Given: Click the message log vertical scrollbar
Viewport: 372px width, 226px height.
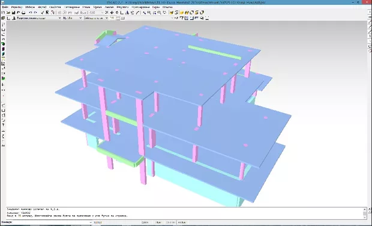Looking at the screenshot, I should click(x=365, y=213).
